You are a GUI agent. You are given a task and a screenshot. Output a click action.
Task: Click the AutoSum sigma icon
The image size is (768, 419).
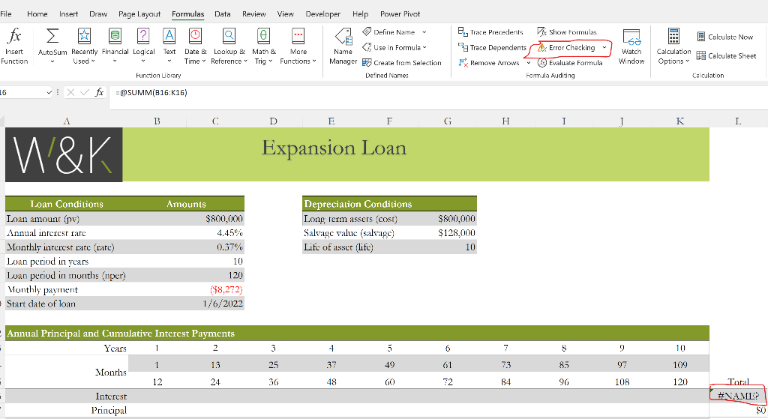[x=52, y=37]
